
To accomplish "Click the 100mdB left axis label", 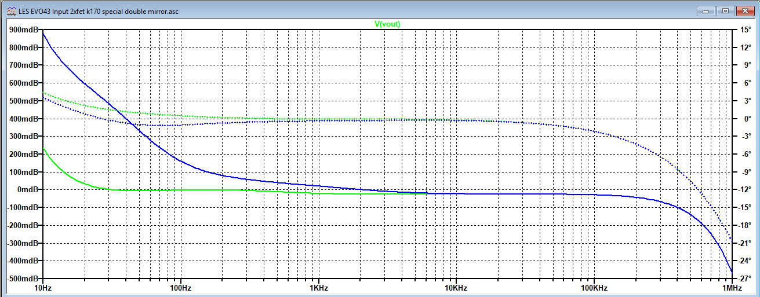I will pyautogui.click(x=25, y=172).
